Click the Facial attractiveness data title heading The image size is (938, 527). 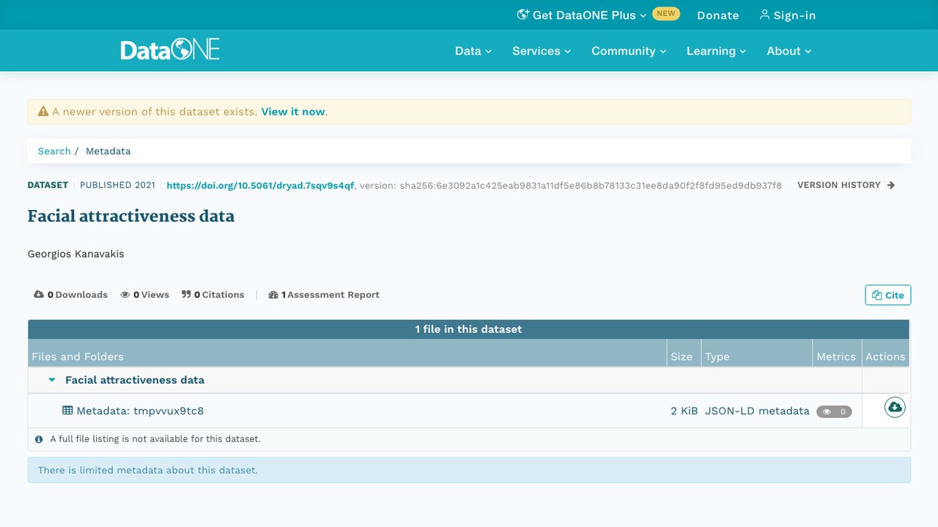(x=131, y=216)
